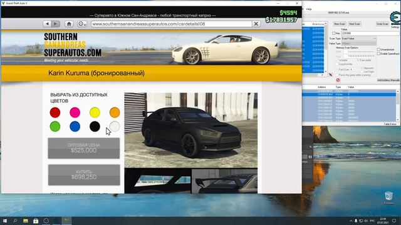The height and width of the screenshot is (225, 401).
Task: Open the Help menu in Cheat Engine
Action: pos(309,9)
